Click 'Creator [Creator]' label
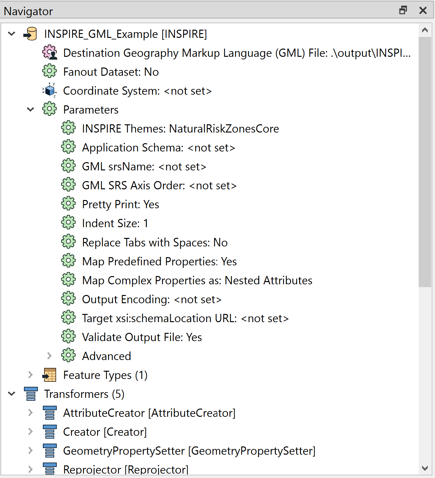 point(105,432)
